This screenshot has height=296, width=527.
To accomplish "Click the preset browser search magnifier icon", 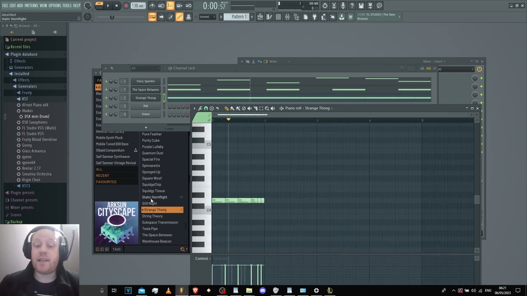I will [x=182, y=249].
